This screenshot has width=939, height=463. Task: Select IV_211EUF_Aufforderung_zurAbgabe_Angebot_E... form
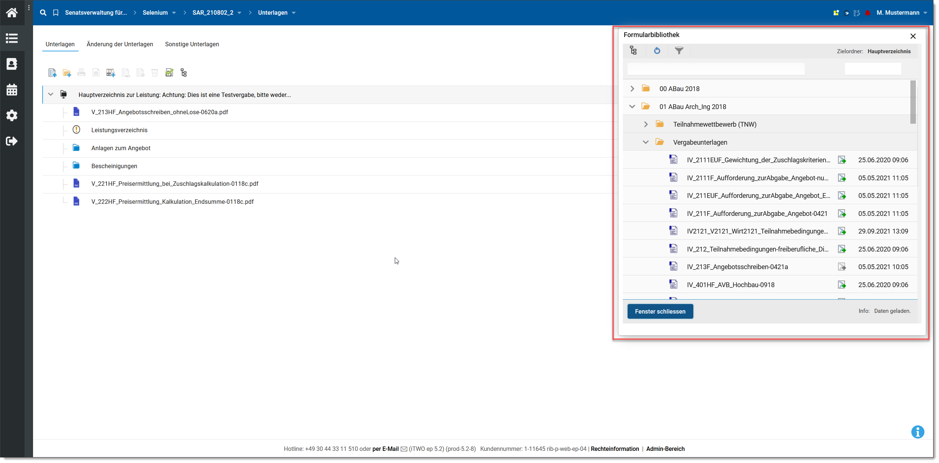(758, 196)
